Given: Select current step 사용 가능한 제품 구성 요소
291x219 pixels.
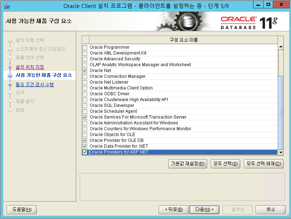Looking at the screenshot, I should tap(44, 75).
